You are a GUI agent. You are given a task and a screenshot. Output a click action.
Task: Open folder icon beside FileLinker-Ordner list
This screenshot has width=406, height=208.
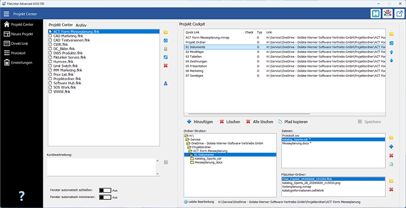(391, 181)
